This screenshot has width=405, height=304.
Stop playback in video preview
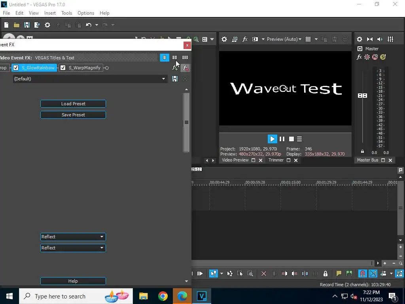291,139
